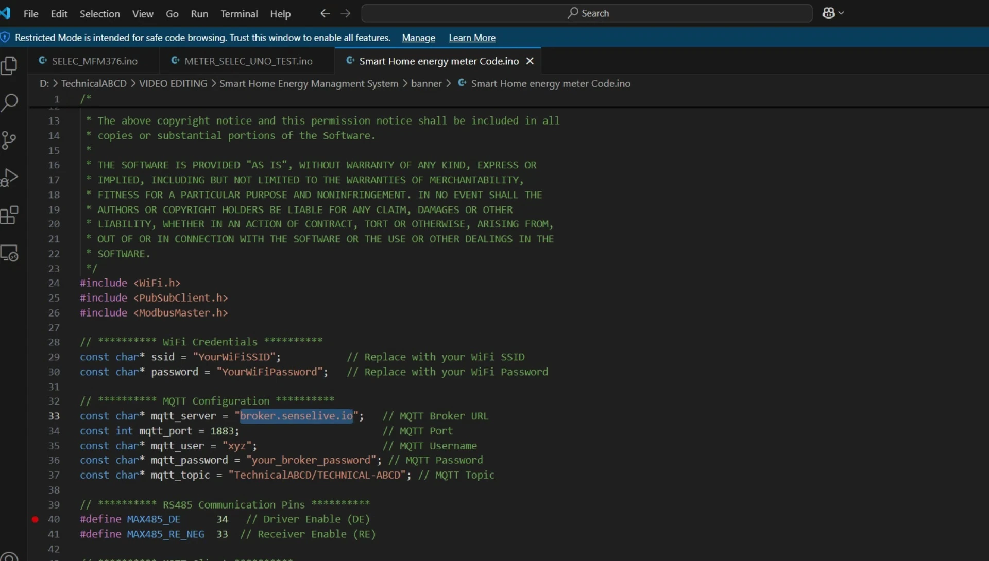Expand the file name breadcrumb
Image resolution: width=989 pixels, height=561 pixels.
(x=551, y=83)
